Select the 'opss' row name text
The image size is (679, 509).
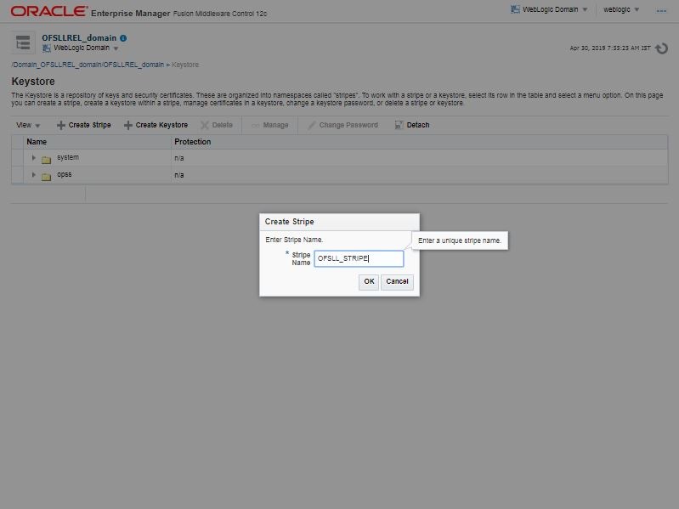(x=65, y=174)
